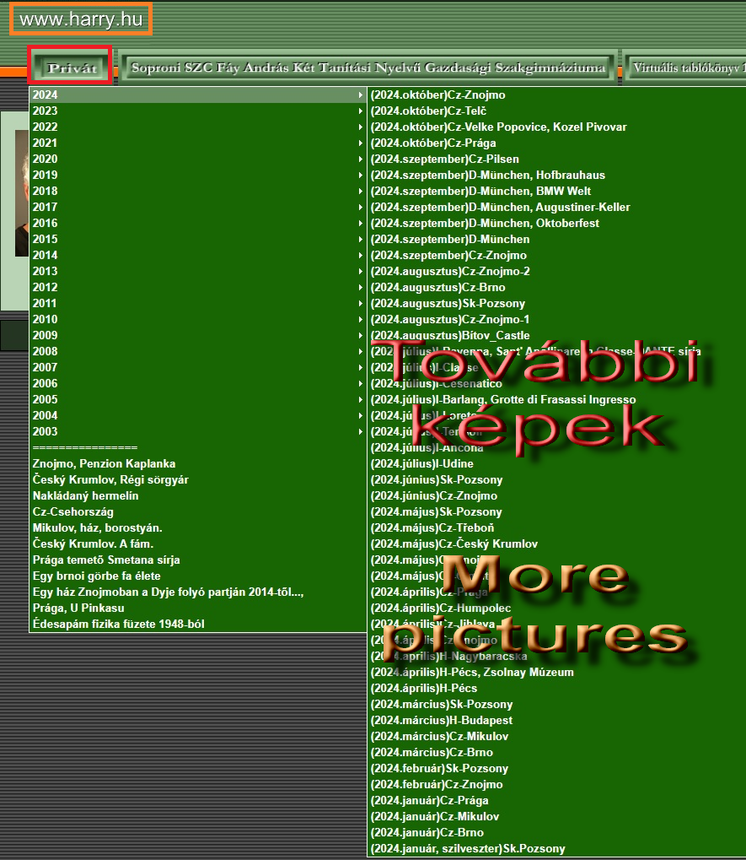746x860 pixels.
Task: Open (2024.október)Cz-Telč gallery
Action: coord(428,111)
